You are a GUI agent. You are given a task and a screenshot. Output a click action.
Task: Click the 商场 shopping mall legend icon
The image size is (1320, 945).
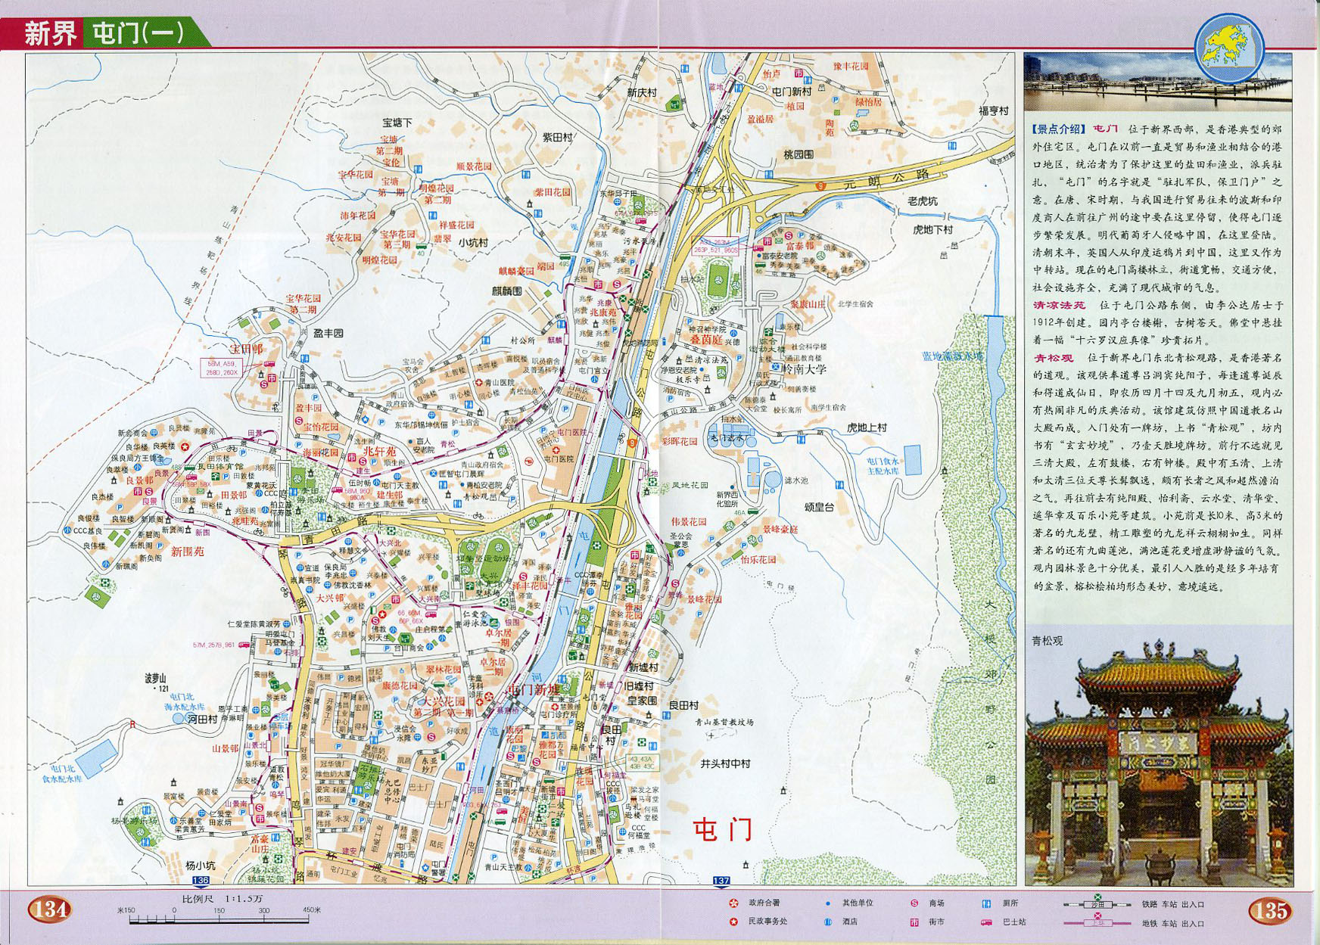pyautogui.click(x=914, y=903)
